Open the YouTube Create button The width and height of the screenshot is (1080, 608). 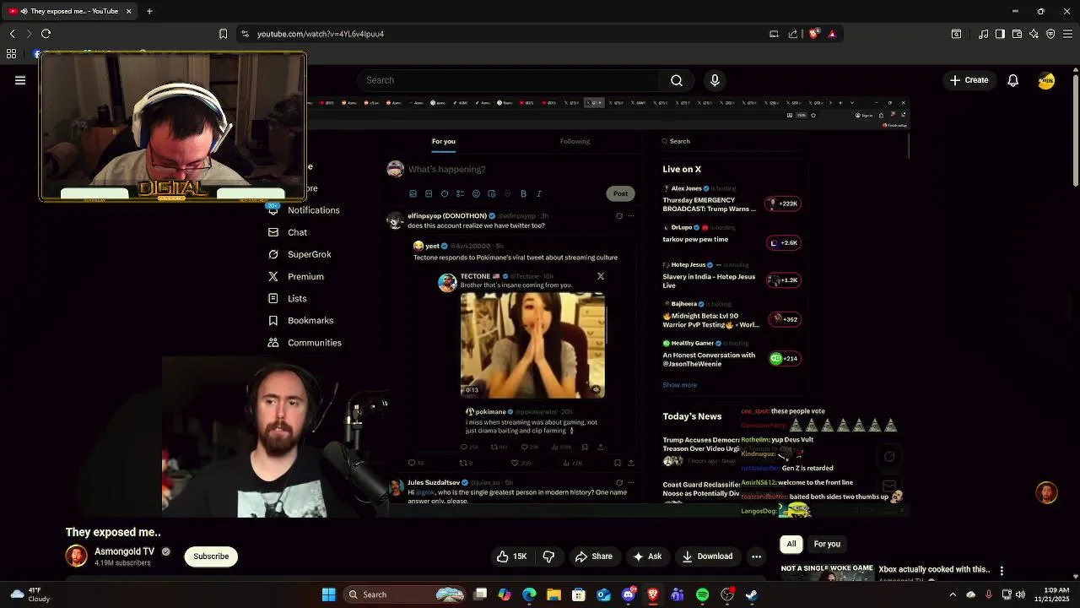[969, 80]
